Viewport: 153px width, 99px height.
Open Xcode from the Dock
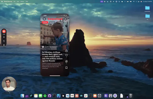point(59,96)
